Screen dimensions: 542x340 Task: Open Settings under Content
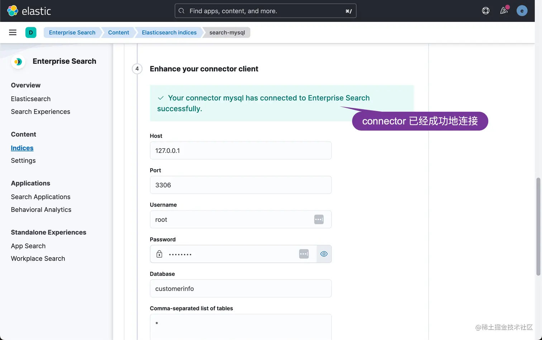(x=23, y=161)
